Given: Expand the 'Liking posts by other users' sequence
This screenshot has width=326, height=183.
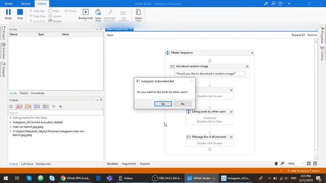Looking at the screenshot, I should (x=231, y=112).
